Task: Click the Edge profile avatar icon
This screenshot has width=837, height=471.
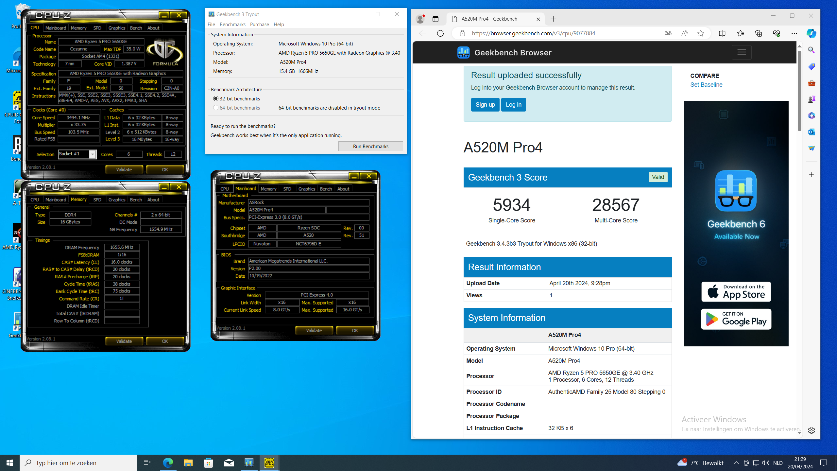Action: point(420,19)
